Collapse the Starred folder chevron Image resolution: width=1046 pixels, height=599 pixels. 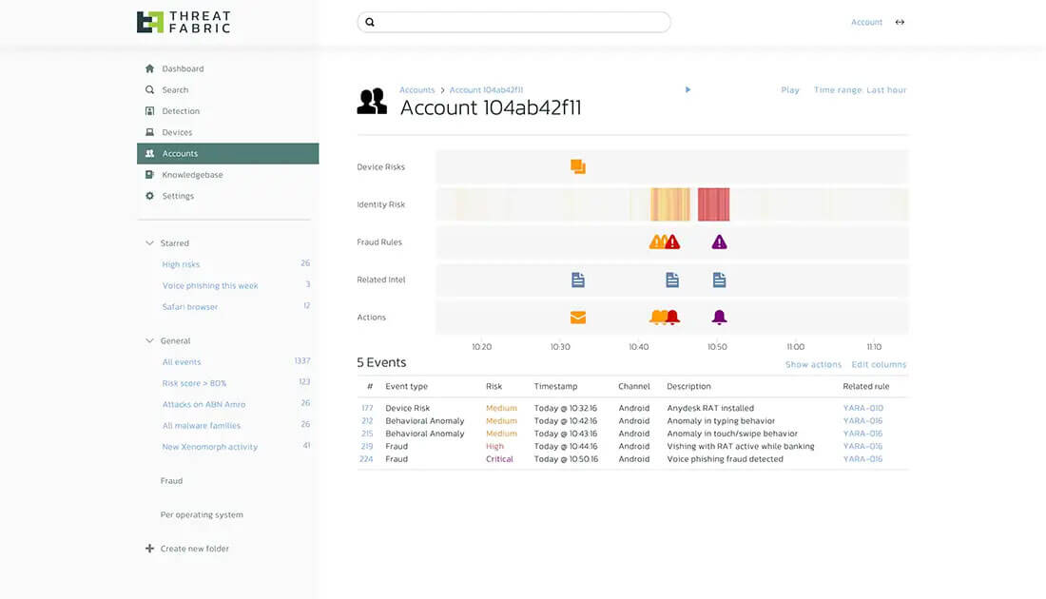149,242
